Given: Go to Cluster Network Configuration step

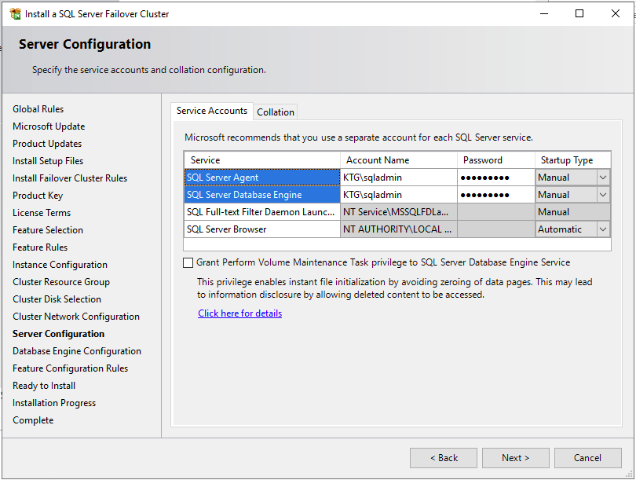Looking at the screenshot, I should tap(76, 317).
